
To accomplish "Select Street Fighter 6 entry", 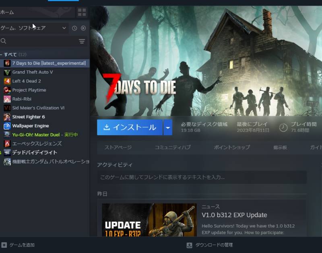I will pos(45,117).
